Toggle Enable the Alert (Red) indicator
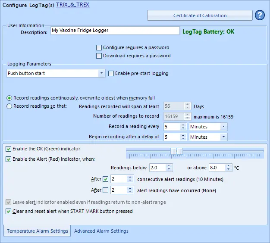Screen dimensions: 270x243 click(x=9, y=159)
